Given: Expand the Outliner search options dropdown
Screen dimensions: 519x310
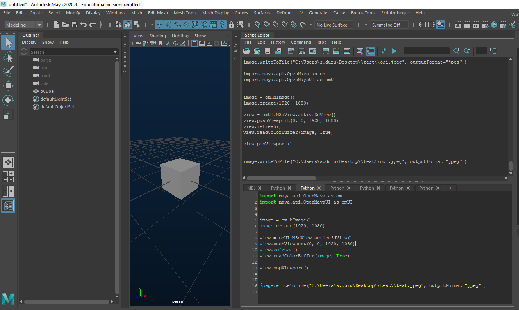Looking at the screenshot, I should (x=115, y=51).
